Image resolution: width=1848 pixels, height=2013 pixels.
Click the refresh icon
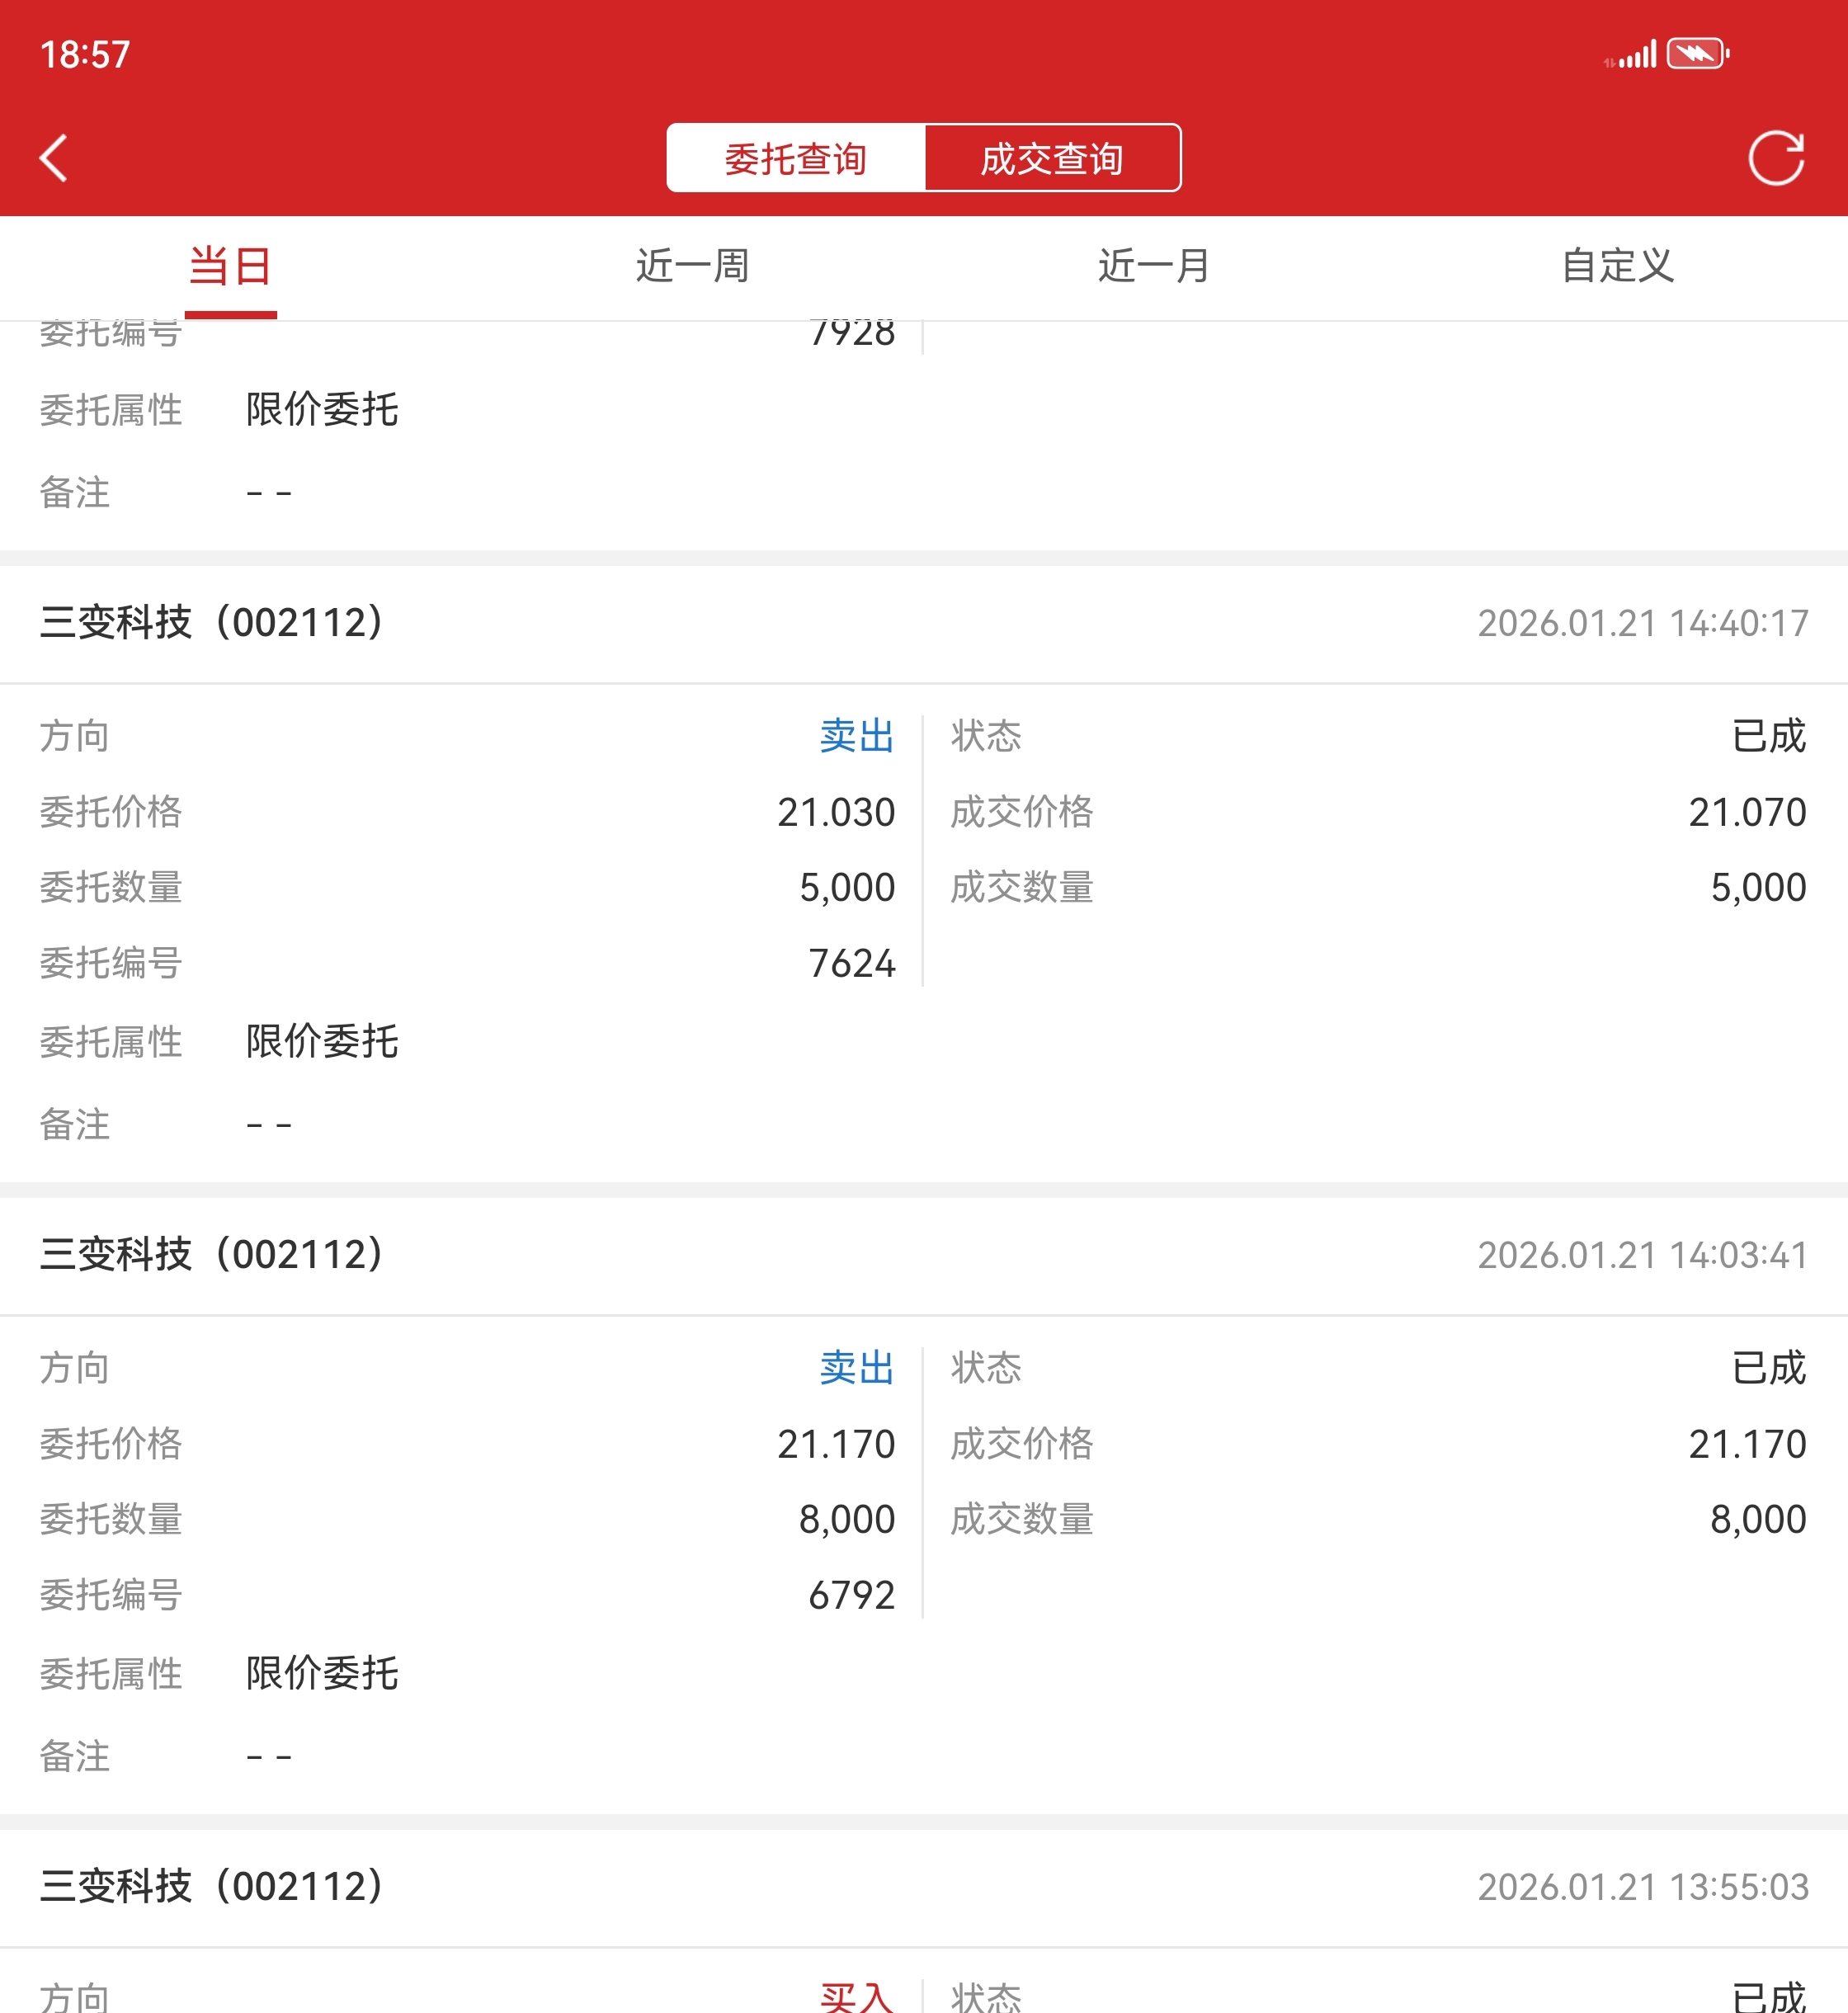[1775, 158]
